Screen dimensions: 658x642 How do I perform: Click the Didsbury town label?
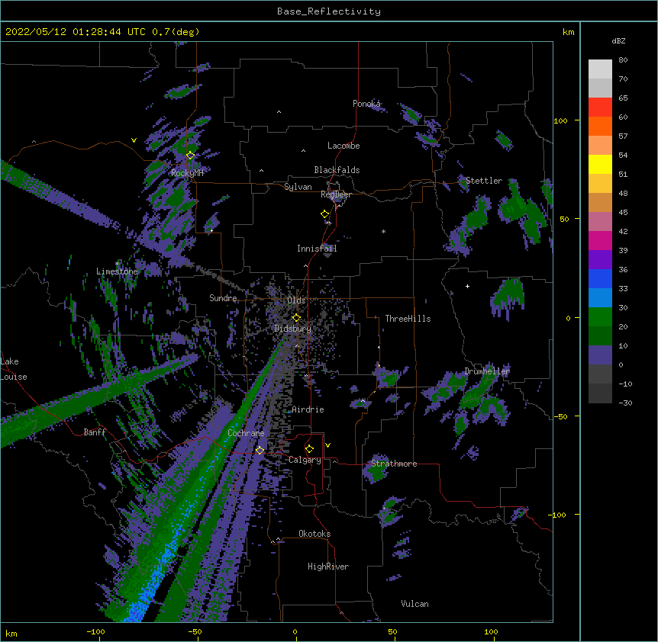pos(293,329)
